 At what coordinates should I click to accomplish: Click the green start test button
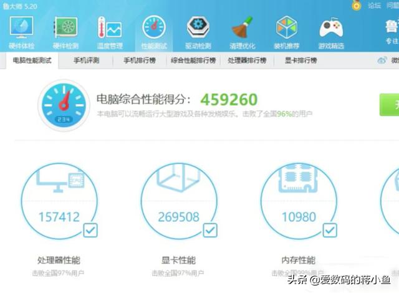389,105
